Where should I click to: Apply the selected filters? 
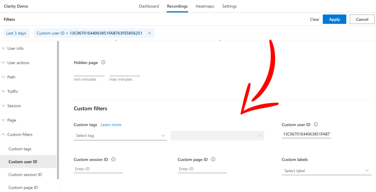point(335,19)
